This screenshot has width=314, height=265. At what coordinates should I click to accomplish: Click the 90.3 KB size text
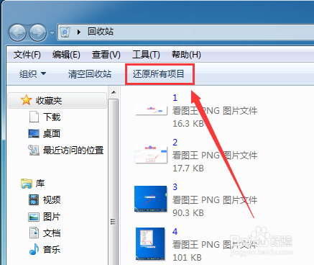[x=188, y=213]
